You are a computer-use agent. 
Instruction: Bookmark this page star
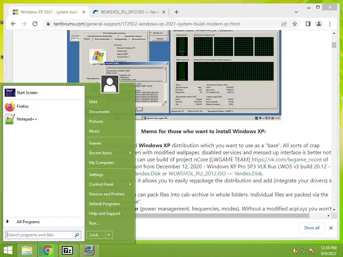295,24
